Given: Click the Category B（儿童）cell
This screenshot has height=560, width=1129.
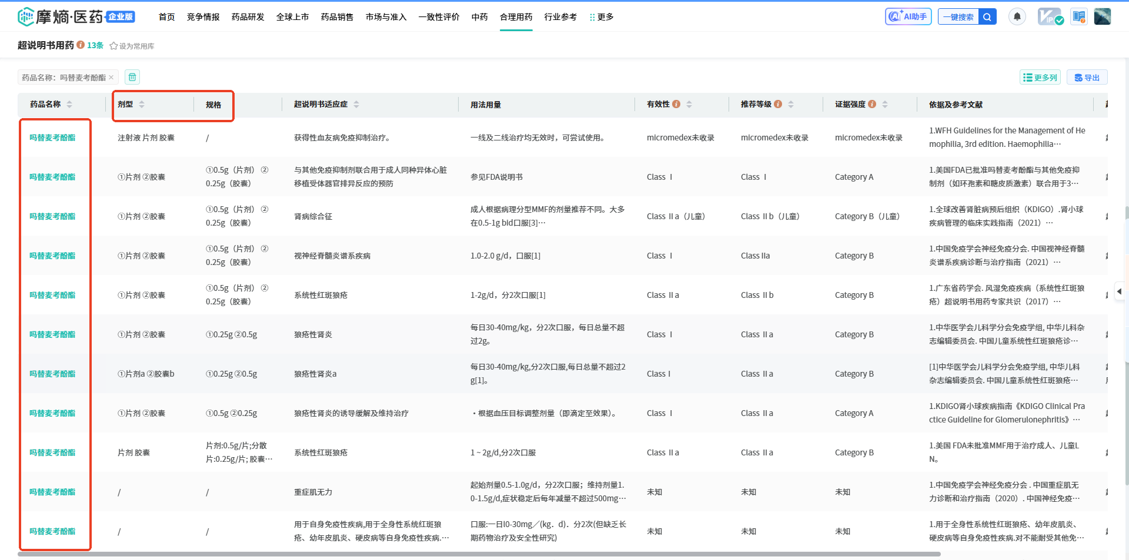Looking at the screenshot, I should pyautogui.click(x=867, y=216).
